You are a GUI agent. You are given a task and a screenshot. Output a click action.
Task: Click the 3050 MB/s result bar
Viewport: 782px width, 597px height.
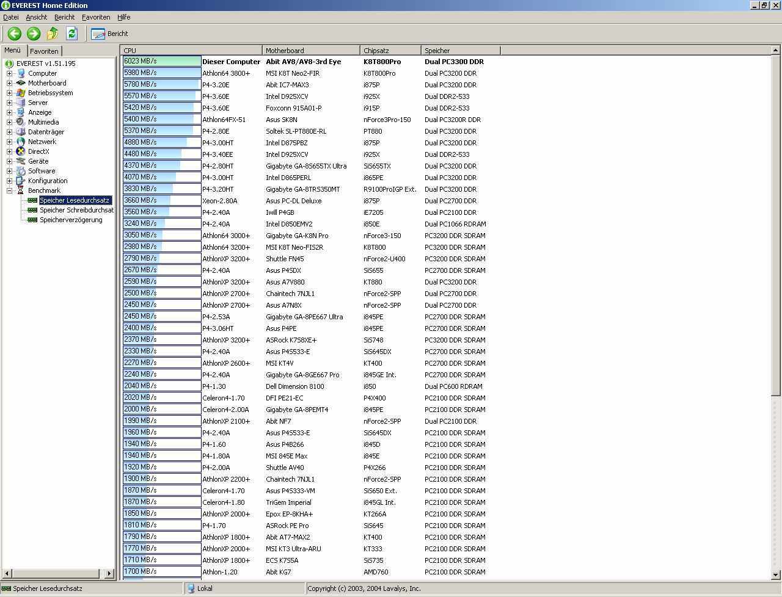(x=162, y=235)
